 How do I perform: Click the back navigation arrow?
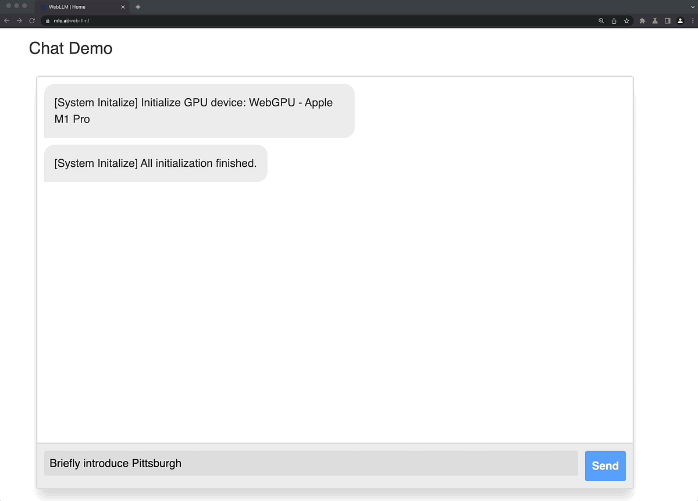(x=6, y=20)
